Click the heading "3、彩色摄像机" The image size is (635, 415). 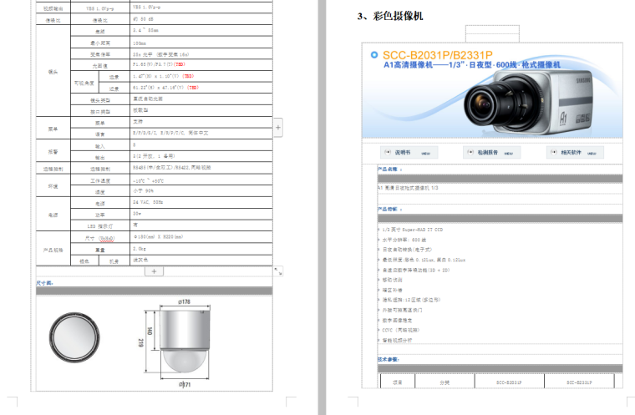[389, 16]
